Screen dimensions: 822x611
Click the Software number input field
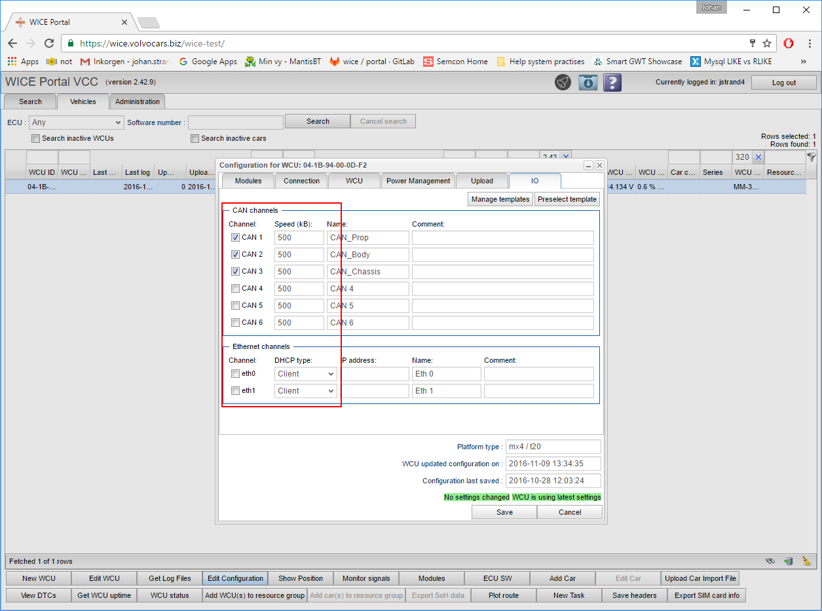235,122
